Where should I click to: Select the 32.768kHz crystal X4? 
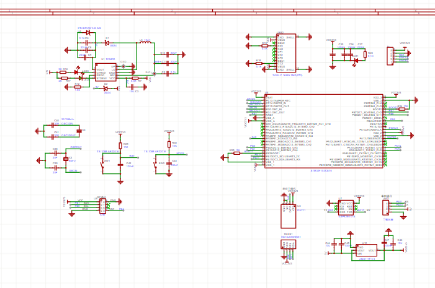[x=79, y=130]
